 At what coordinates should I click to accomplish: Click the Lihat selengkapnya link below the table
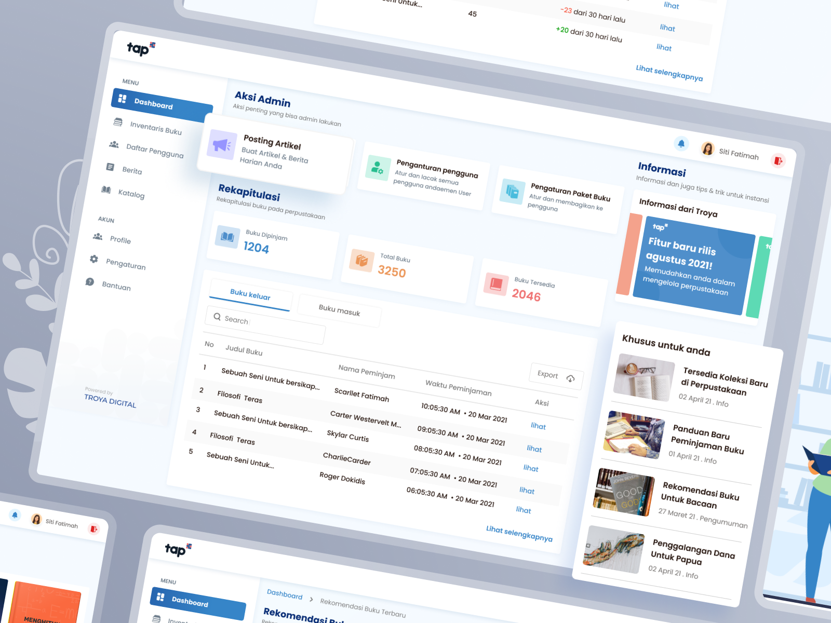pos(519,533)
